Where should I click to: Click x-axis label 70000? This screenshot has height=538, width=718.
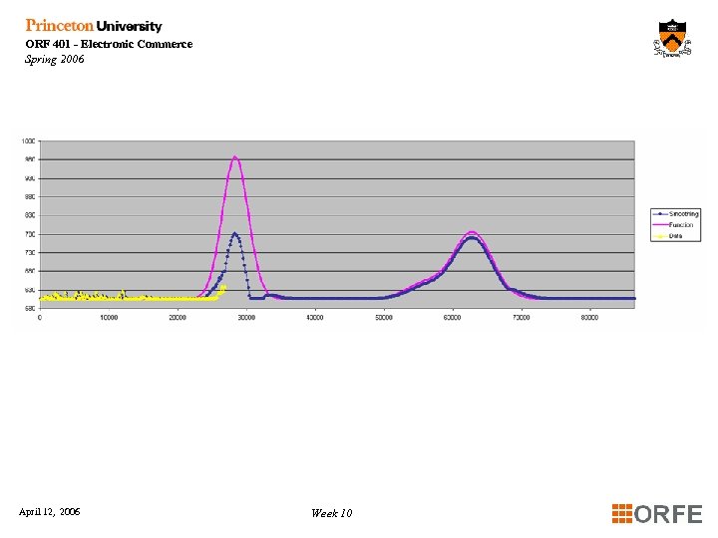click(x=522, y=318)
